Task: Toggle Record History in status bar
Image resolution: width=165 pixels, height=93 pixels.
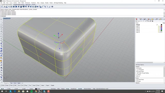Action: pos(87,89)
